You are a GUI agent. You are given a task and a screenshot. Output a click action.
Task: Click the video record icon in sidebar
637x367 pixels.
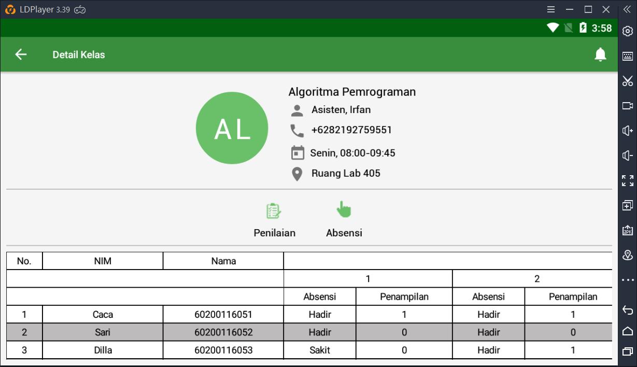click(627, 106)
